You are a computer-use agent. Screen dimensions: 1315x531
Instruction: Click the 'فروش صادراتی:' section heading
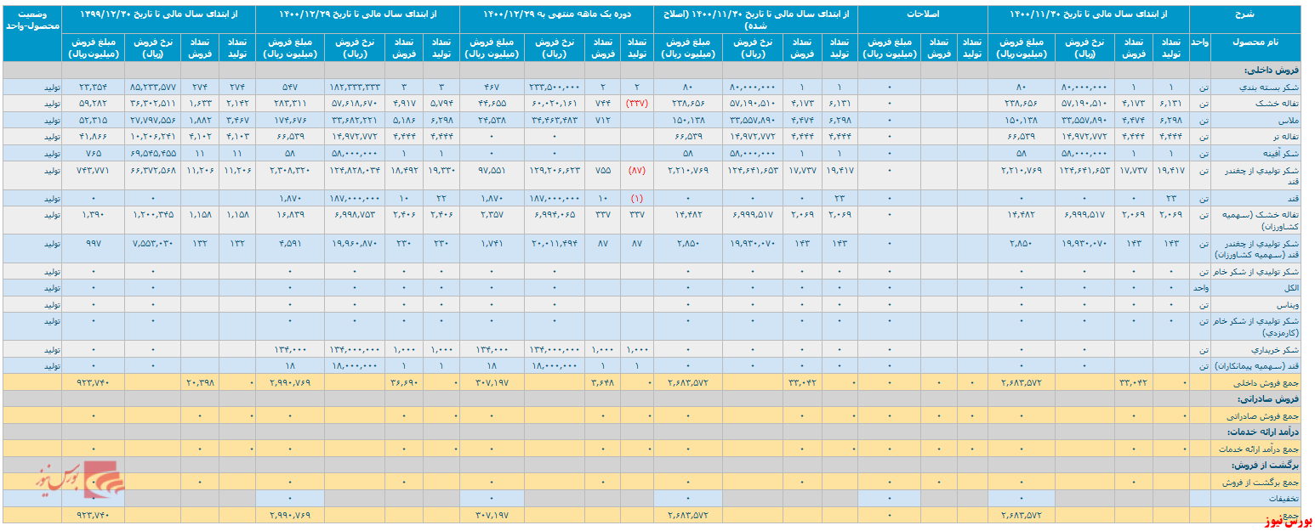[x=1267, y=398]
